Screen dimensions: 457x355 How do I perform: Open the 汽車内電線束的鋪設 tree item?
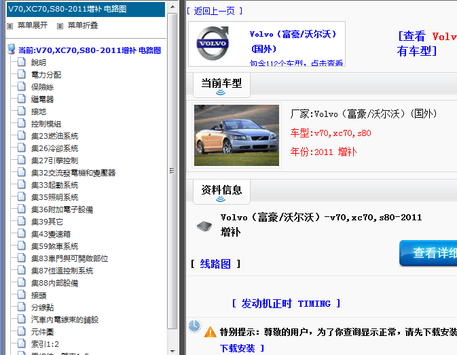65,320
